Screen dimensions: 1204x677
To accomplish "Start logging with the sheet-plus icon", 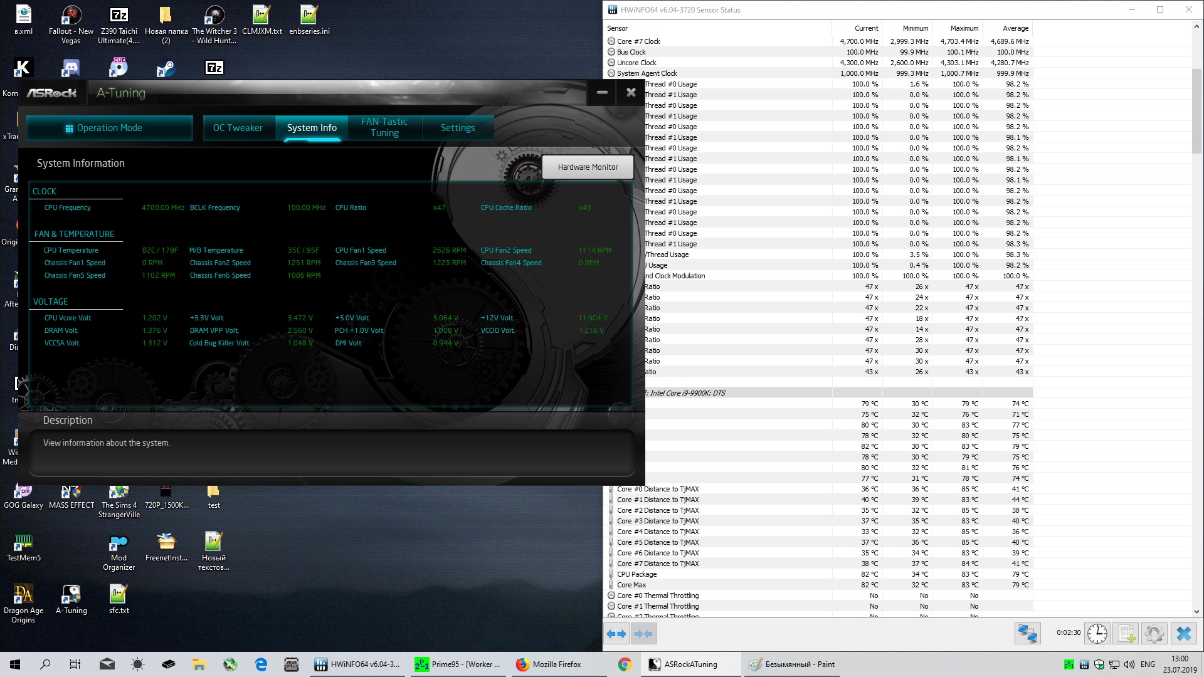I will 1126,634.
